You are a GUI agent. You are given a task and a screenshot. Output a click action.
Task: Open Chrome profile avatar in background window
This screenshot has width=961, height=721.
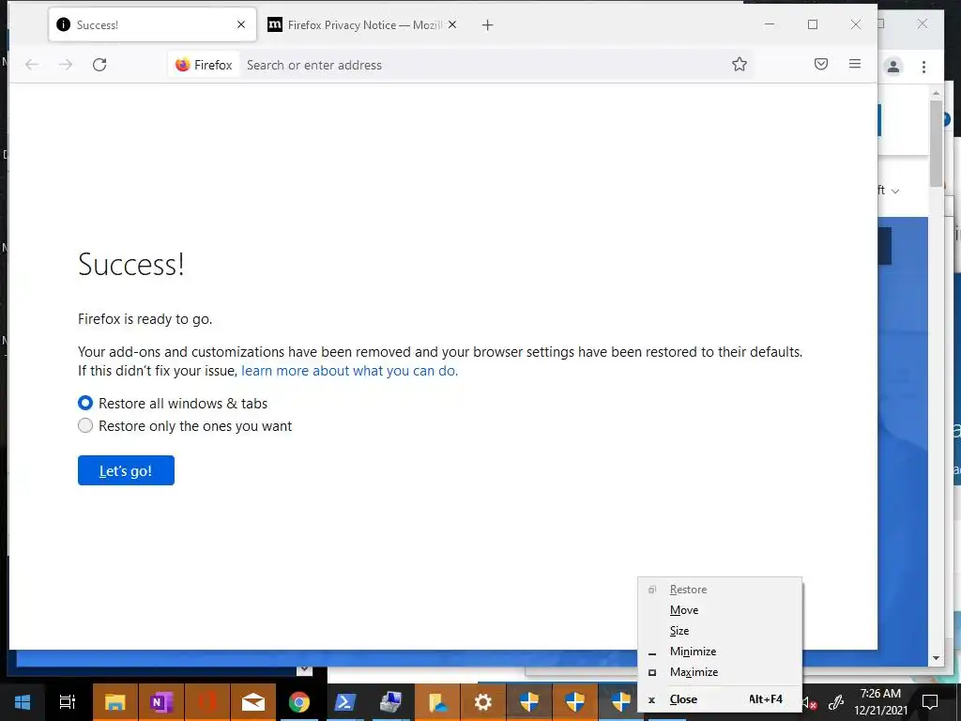pyautogui.click(x=893, y=67)
